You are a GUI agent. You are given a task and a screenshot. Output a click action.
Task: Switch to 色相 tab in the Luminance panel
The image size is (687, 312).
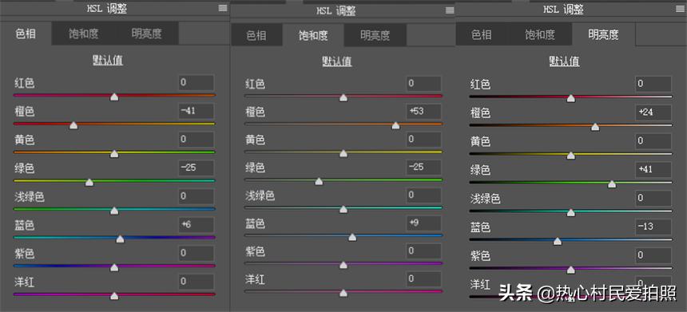pos(482,34)
